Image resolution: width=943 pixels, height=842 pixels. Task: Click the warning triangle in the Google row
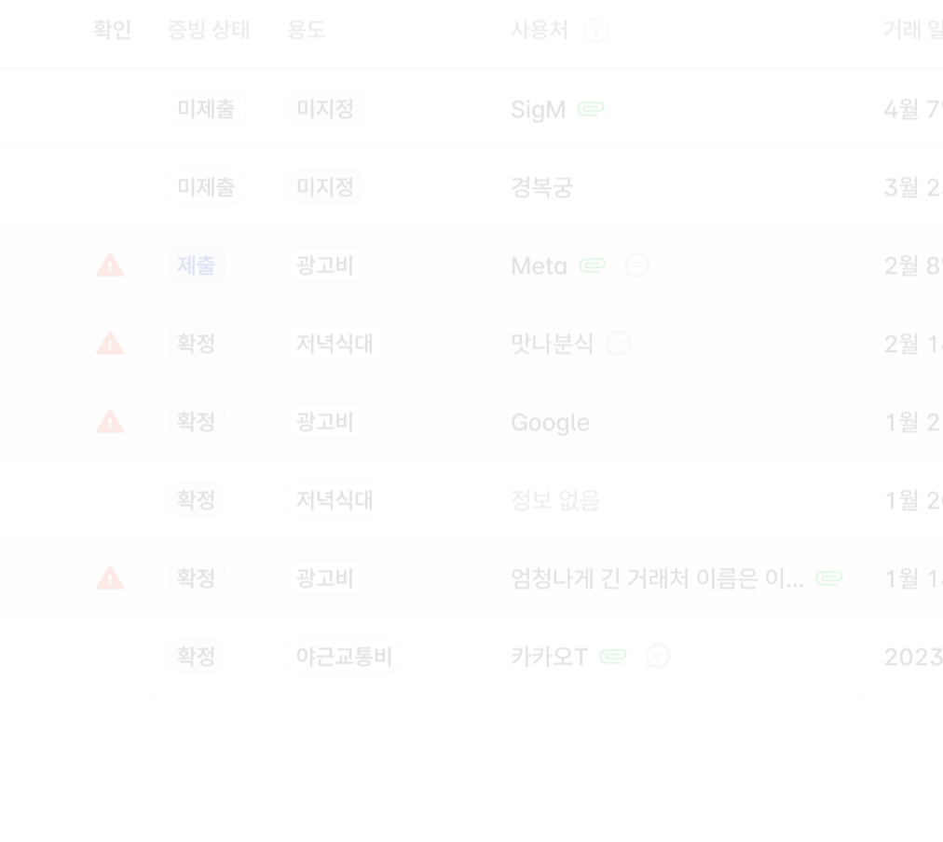[x=110, y=422]
